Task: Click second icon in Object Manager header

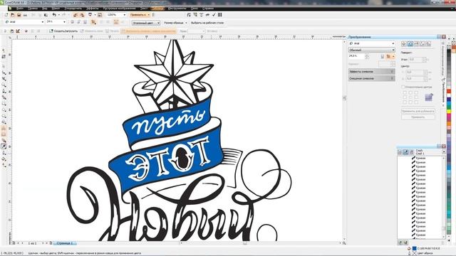Action: pyautogui.click(x=405, y=152)
